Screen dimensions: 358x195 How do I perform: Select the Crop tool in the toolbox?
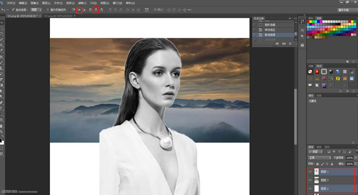click(x=1, y=45)
